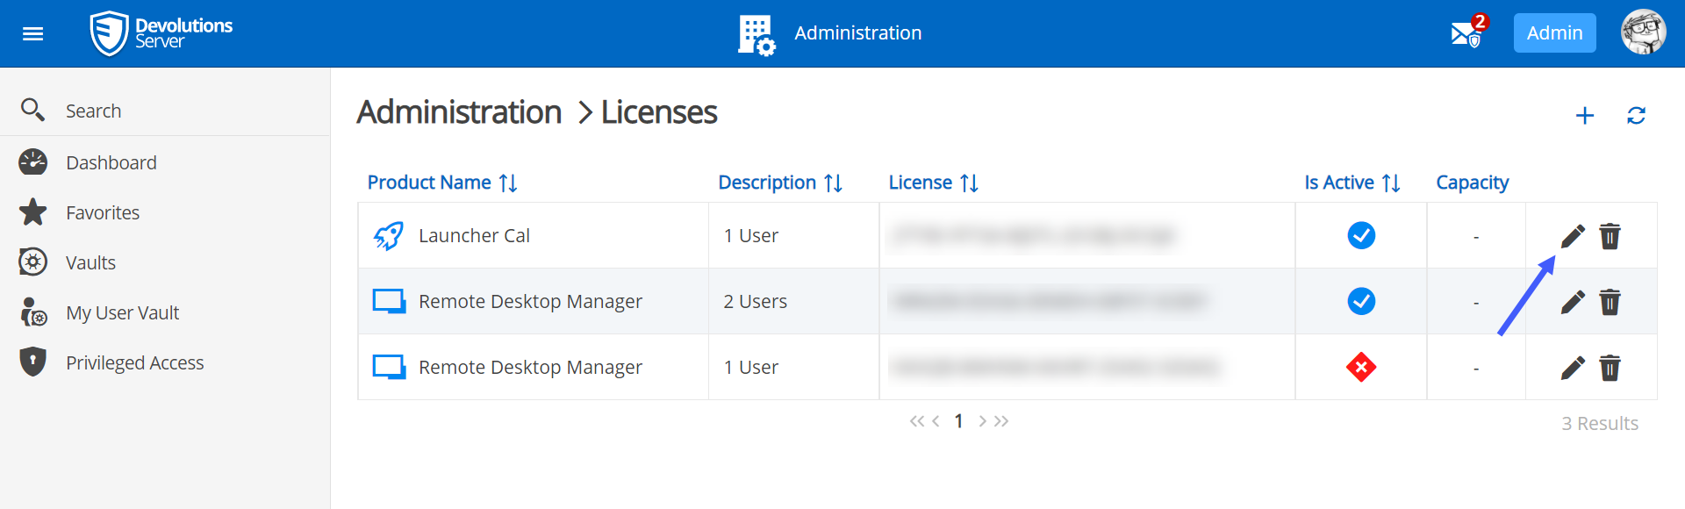Go to the next results page

click(982, 421)
